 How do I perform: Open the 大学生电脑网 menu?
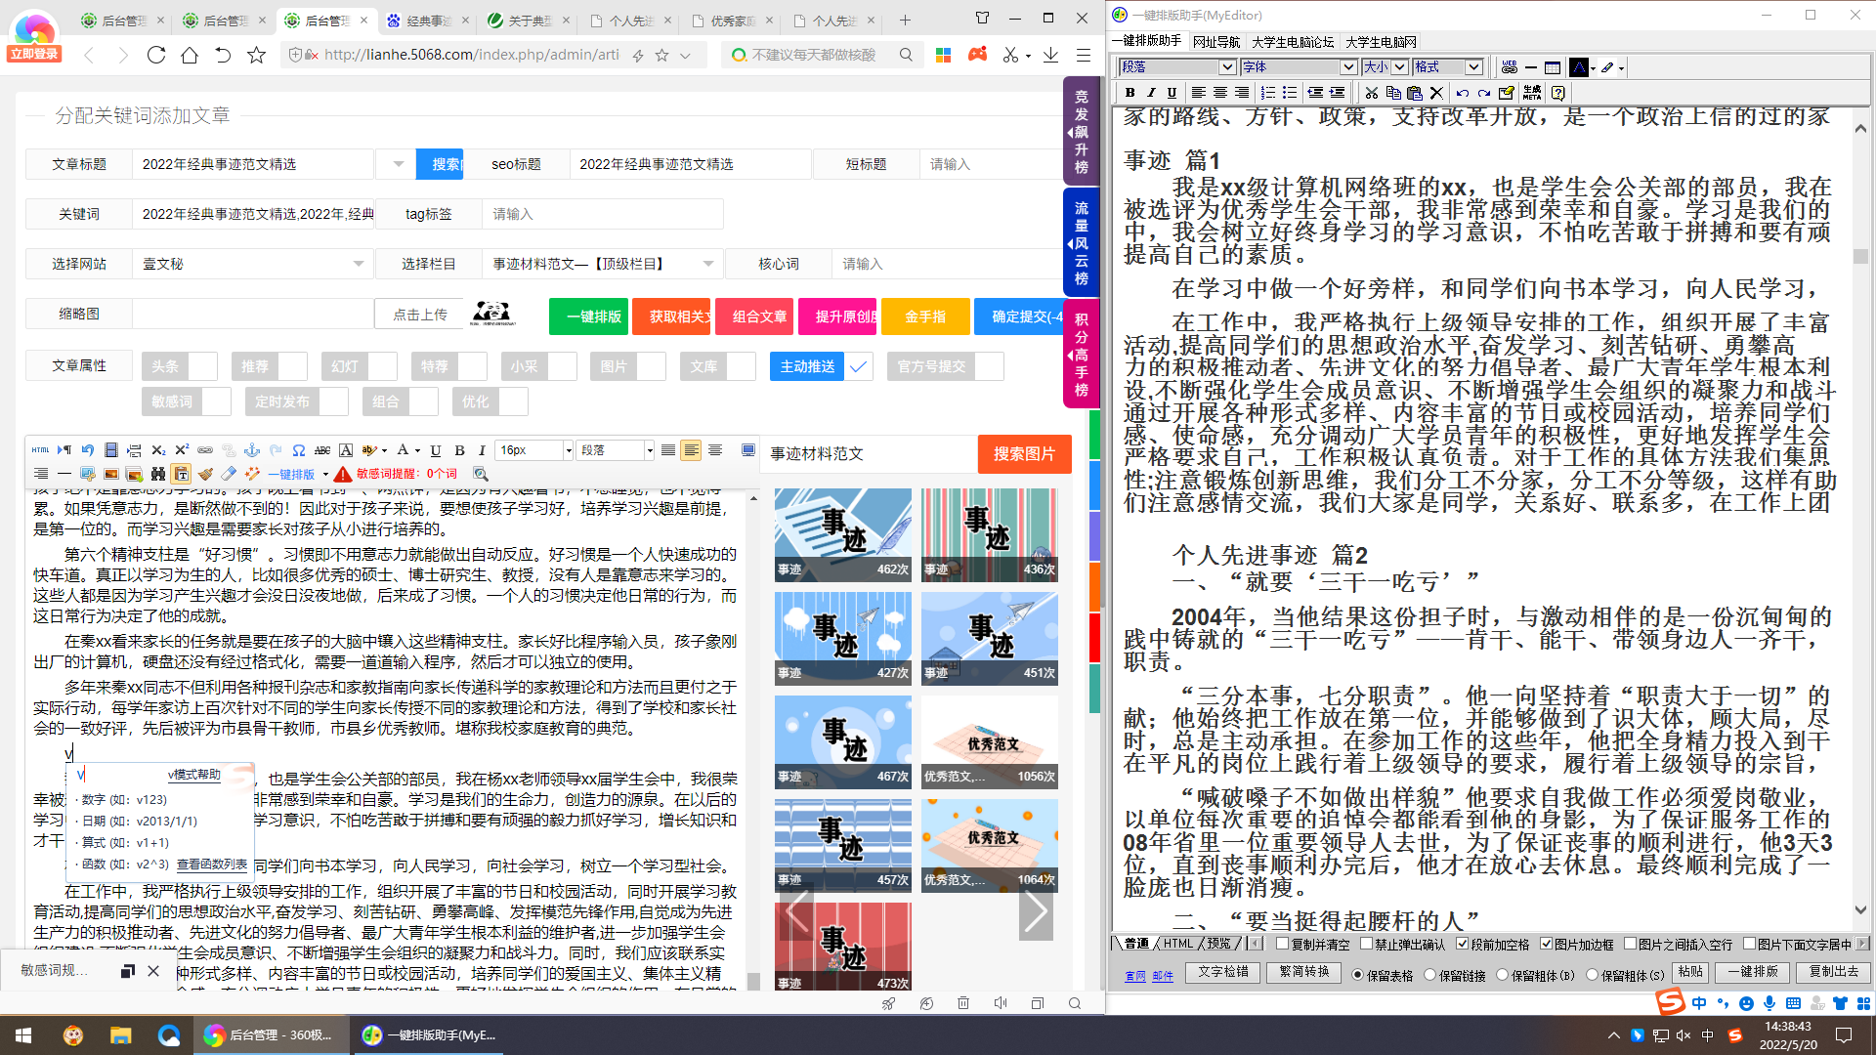1381,41
